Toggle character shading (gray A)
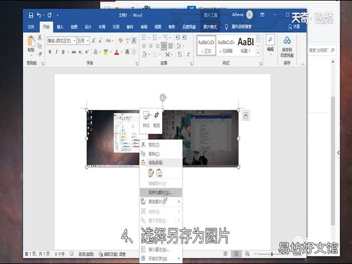Viewport: 352px width, 264px height. click(127, 52)
